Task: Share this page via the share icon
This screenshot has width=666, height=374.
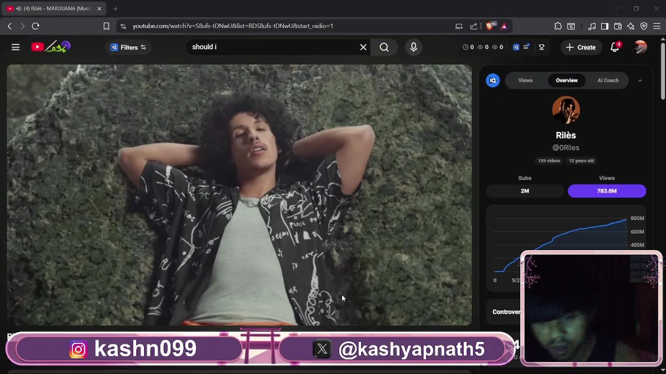Action: coord(473,26)
